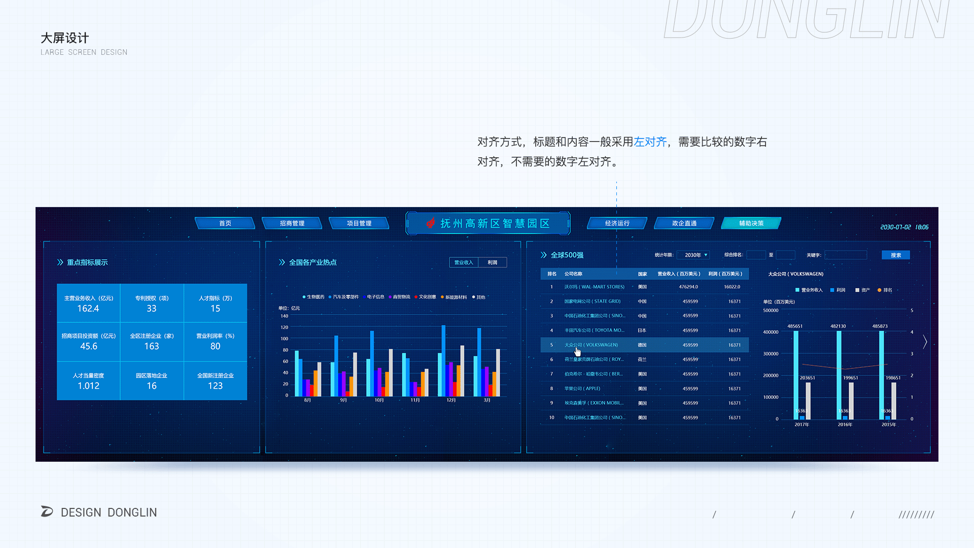Toggle 排名 legend in Volkswagen chart
Image resolution: width=974 pixels, height=548 pixels.
(885, 290)
